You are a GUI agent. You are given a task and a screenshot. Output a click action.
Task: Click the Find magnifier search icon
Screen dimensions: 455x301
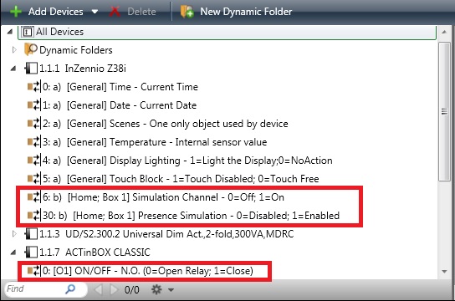[70, 288]
